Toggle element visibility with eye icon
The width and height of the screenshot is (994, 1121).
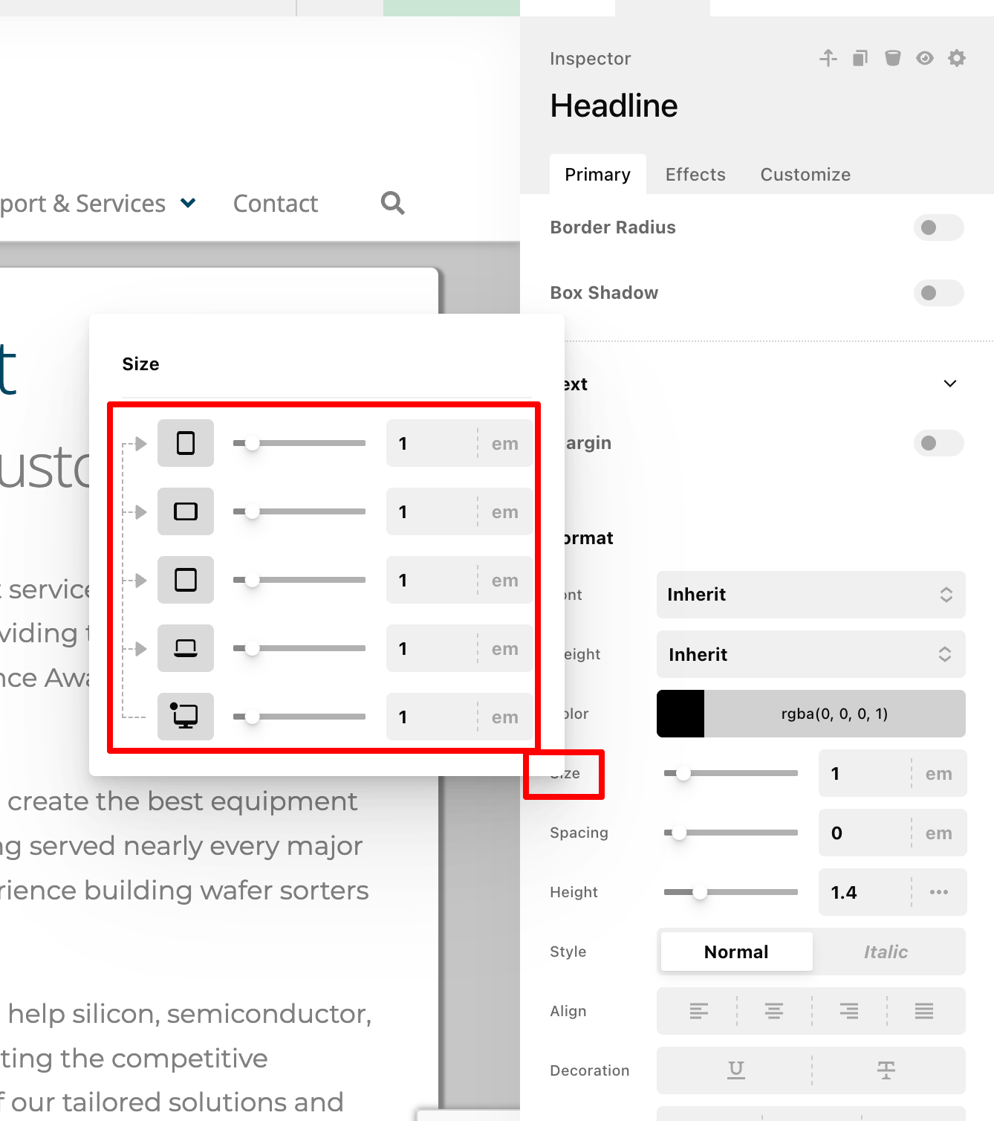(x=924, y=58)
